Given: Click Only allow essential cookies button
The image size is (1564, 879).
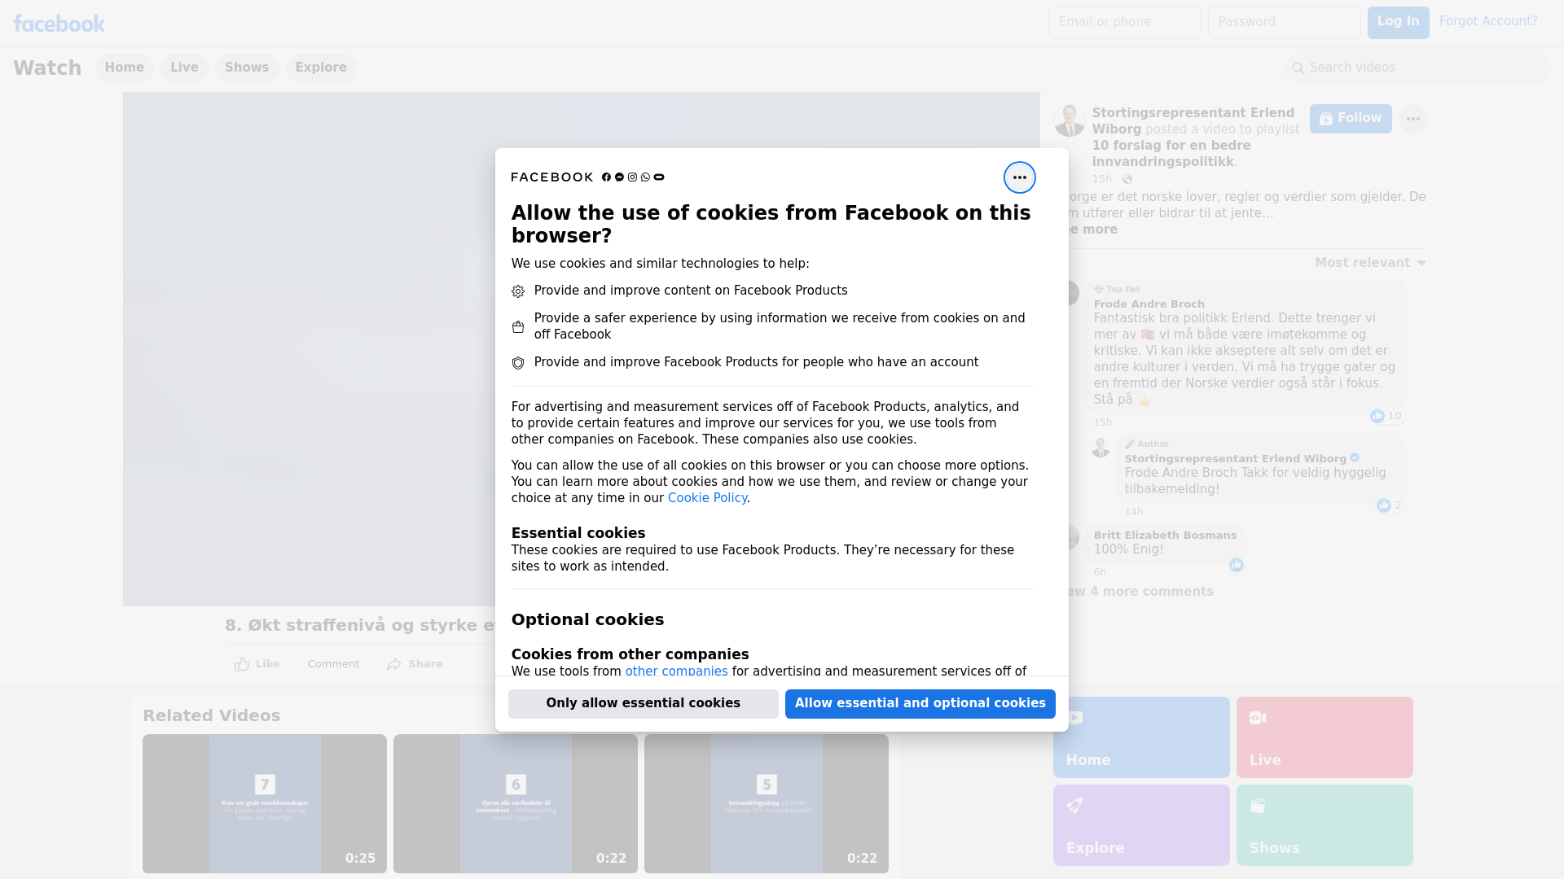Looking at the screenshot, I should point(644,704).
